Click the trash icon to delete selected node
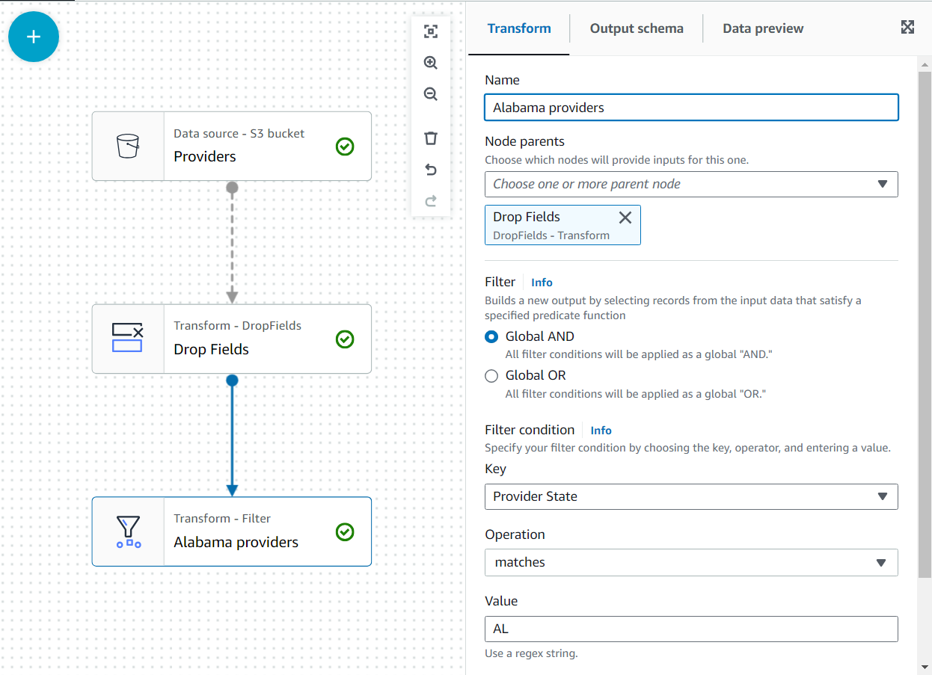The width and height of the screenshot is (932, 675). pos(431,138)
